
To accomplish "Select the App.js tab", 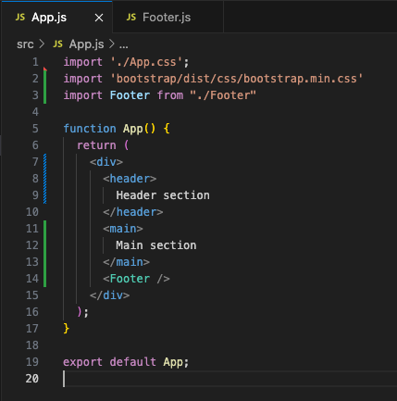I will point(56,18).
